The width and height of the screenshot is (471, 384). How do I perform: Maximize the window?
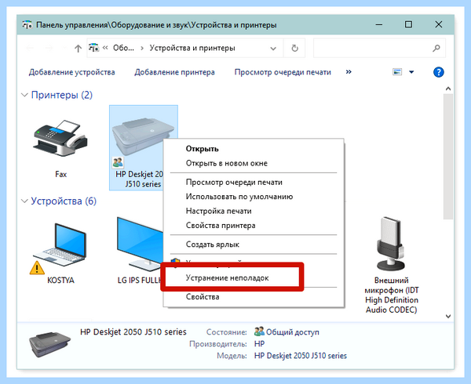(x=408, y=24)
